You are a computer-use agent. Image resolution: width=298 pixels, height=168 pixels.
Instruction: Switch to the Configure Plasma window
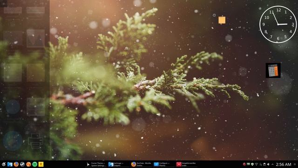(x=163, y=164)
